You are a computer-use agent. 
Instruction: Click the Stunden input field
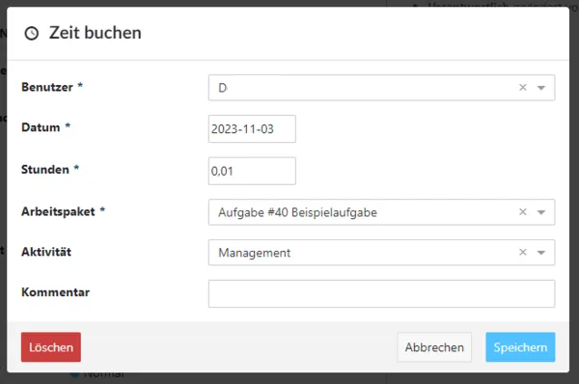click(252, 171)
